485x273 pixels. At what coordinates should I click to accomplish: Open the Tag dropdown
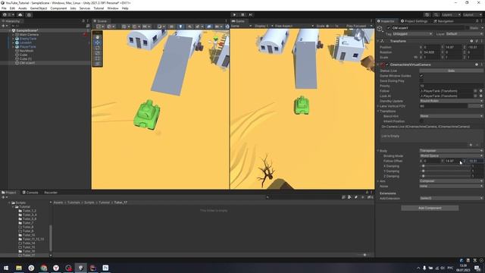[412, 33]
